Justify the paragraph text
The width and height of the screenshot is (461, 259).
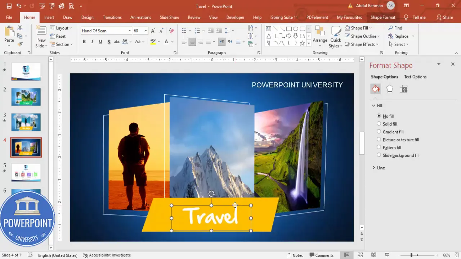(x=208, y=42)
